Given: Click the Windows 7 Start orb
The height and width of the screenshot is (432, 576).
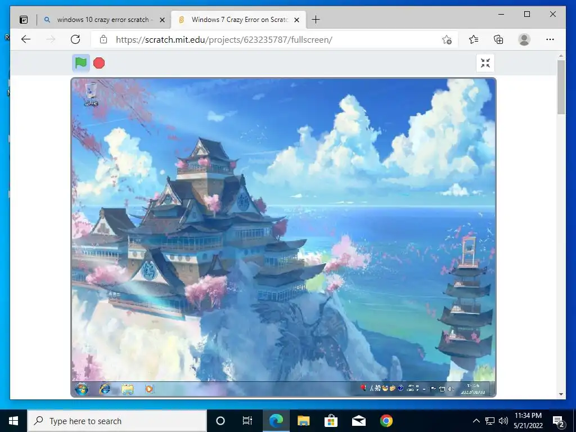Looking at the screenshot, I should pos(82,389).
